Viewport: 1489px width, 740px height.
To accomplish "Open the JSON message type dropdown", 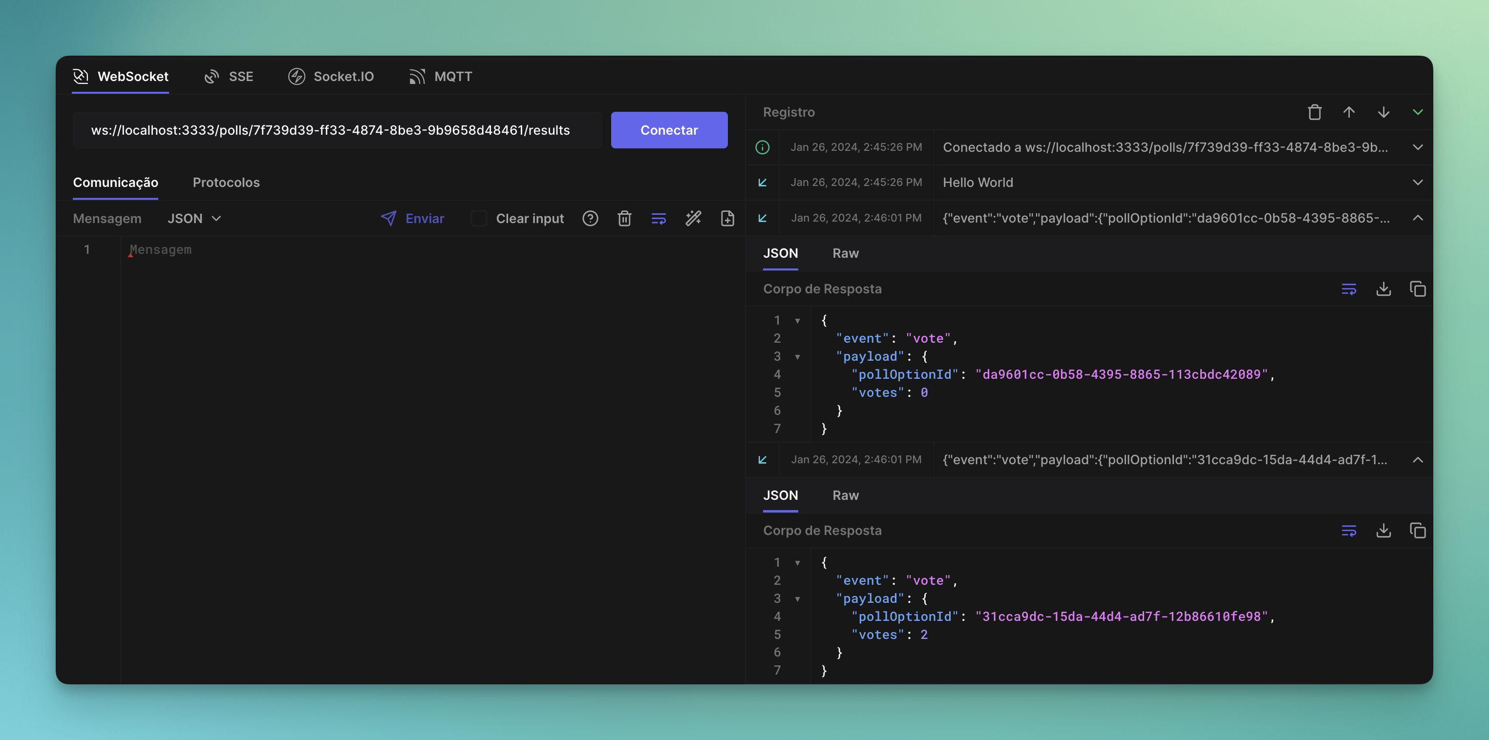I will click(194, 218).
